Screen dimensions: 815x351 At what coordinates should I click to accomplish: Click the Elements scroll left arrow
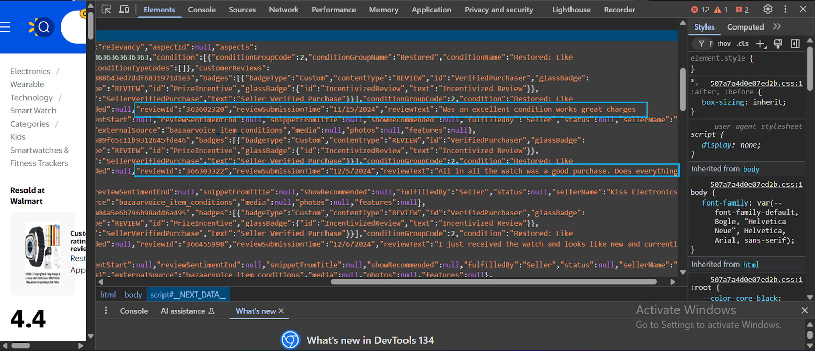pos(100,281)
